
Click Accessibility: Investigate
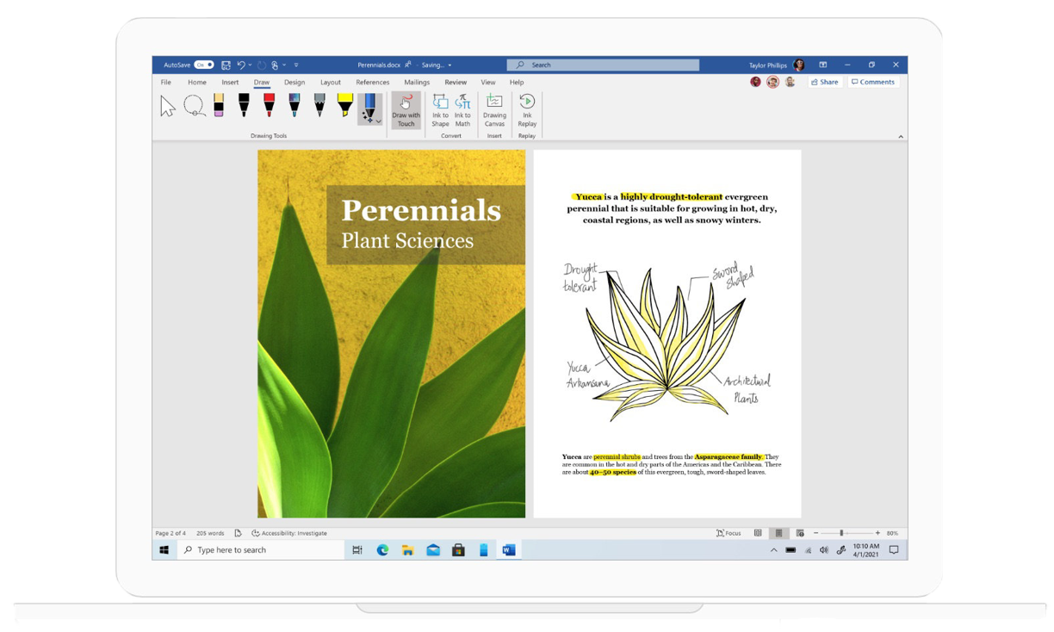[x=289, y=533]
